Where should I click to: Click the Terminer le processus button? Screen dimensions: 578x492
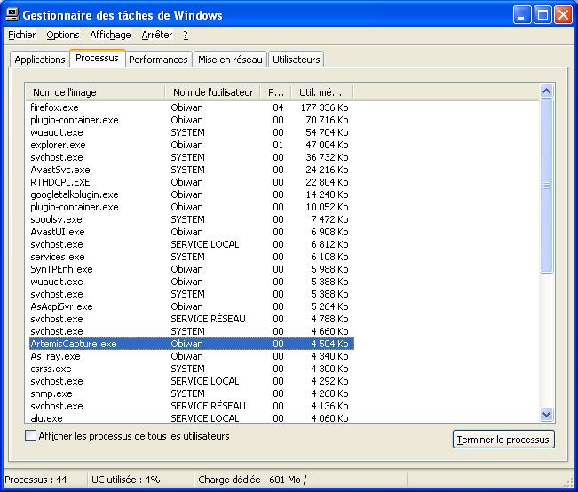tap(503, 440)
